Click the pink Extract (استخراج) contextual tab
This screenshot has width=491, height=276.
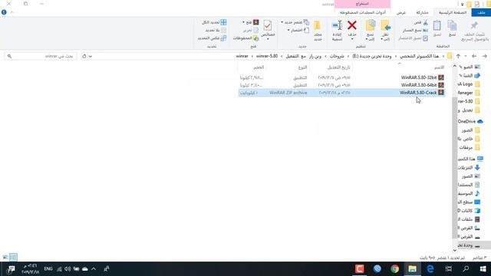pos(363,4)
